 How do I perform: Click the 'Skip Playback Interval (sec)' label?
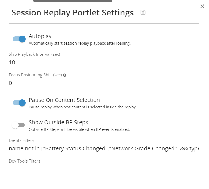pyautogui.click(x=34, y=54)
